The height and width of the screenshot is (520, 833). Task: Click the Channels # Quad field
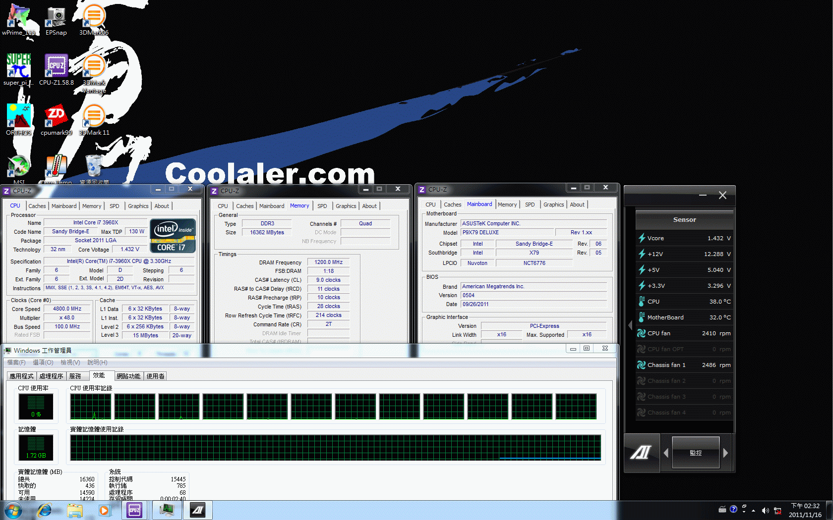[x=365, y=223]
